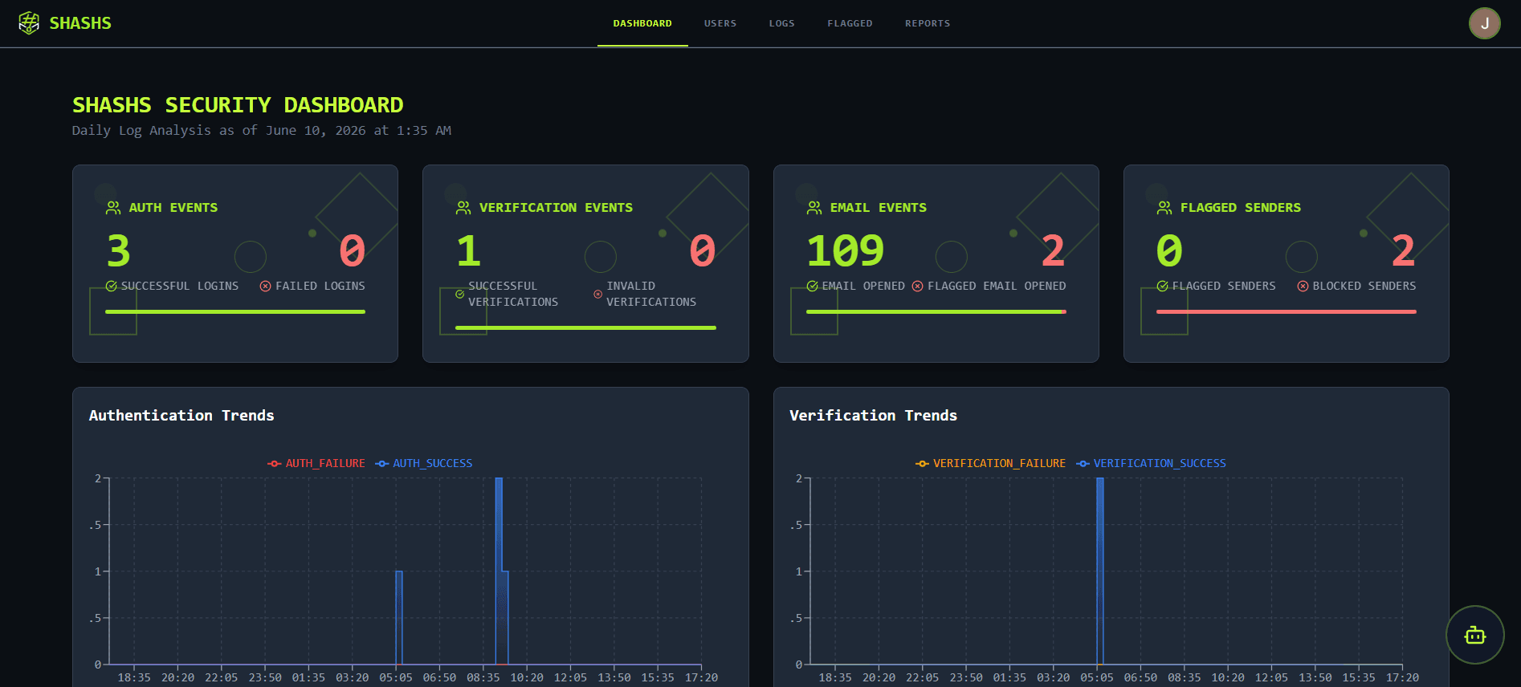Screen dimensions: 1521x687
Task: Click the Flagged Senders users icon
Action: click(x=1164, y=208)
